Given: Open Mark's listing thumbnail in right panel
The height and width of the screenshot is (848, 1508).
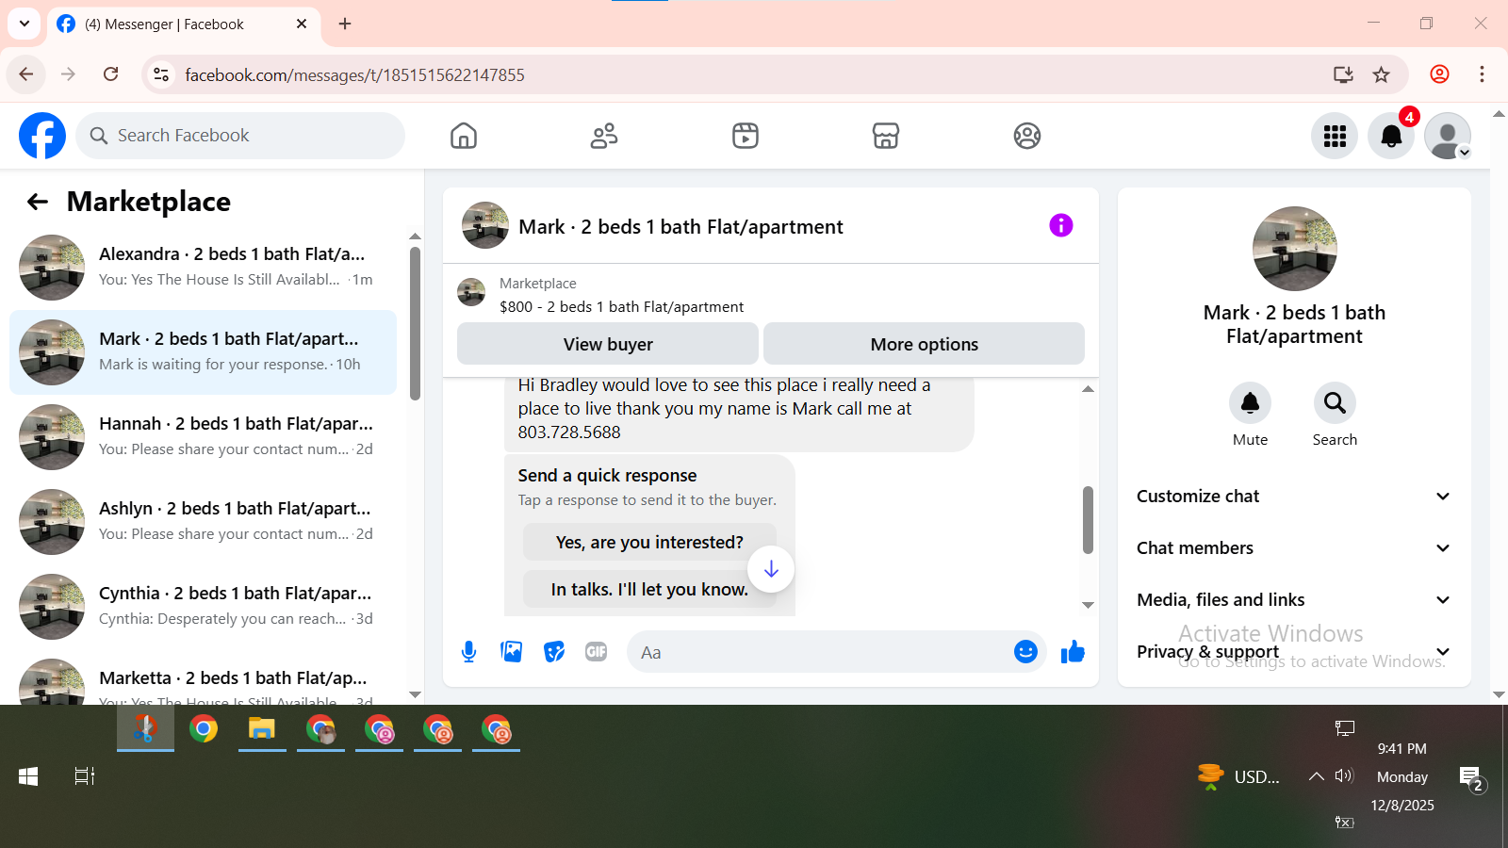Looking at the screenshot, I should 1294,249.
